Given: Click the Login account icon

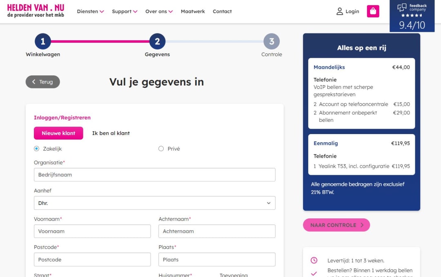Looking at the screenshot, I should pos(340,11).
